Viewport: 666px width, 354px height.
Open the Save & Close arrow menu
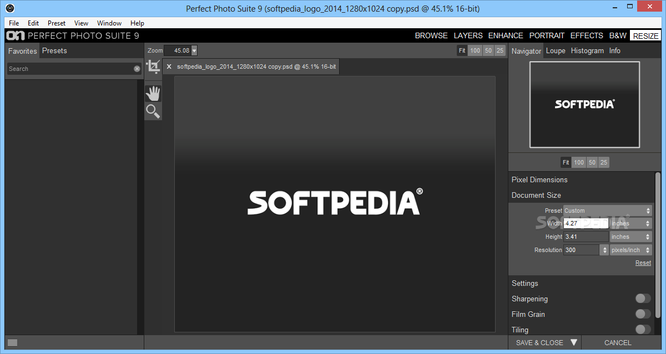574,342
